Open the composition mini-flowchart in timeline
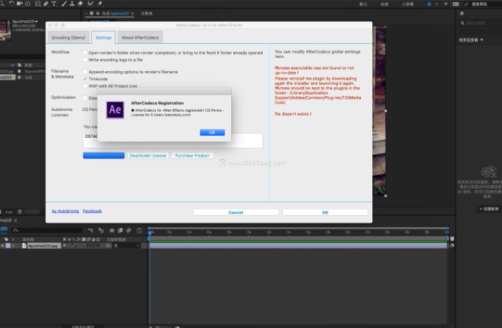The height and width of the screenshot is (328, 502). click(x=91, y=231)
